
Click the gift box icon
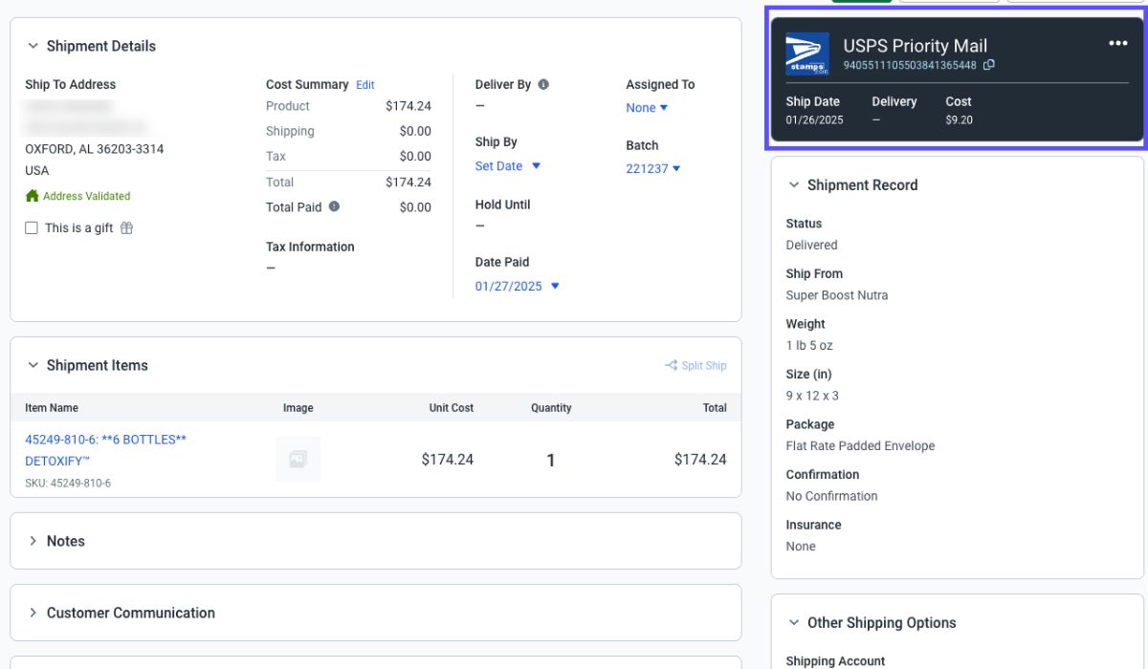click(x=126, y=227)
